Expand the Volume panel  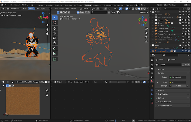[x=161, y=90]
